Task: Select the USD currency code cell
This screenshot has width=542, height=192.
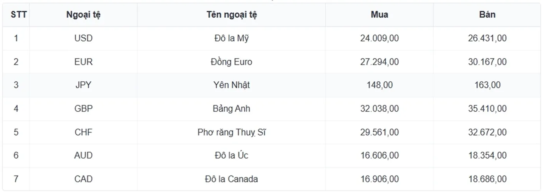Action: (x=83, y=38)
